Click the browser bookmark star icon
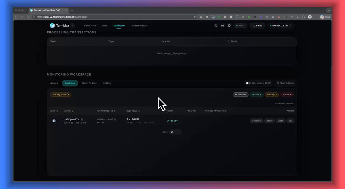345x189 pixels. (x=195, y=17)
